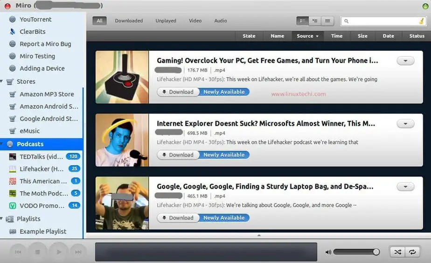Stop playback
The width and height of the screenshot is (431, 263).
coord(38,252)
